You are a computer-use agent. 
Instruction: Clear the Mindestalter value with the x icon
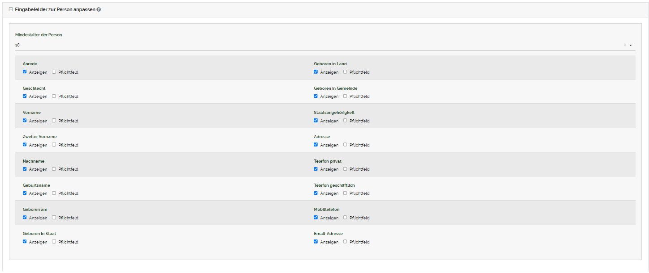pos(625,45)
